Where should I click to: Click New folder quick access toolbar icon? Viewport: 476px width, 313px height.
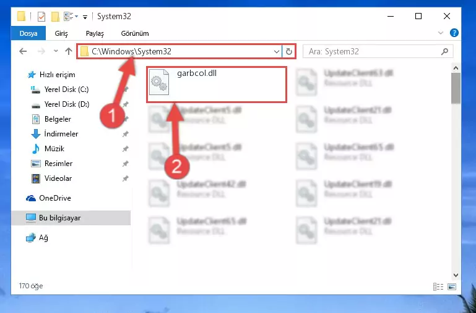(55, 16)
